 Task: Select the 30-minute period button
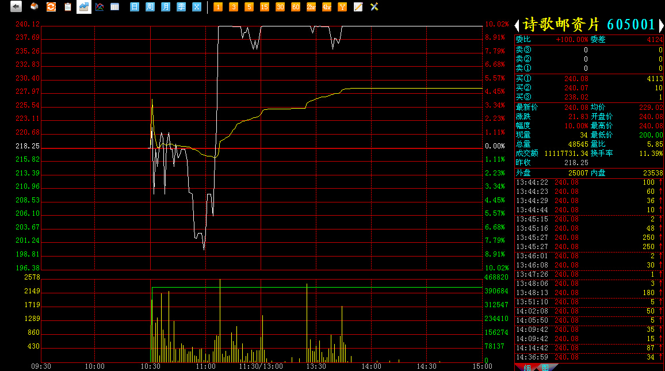tap(280, 7)
